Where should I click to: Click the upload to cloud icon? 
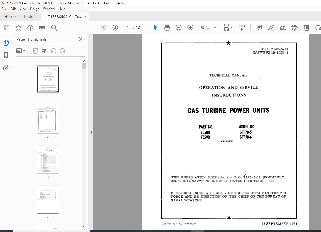tap(30, 28)
